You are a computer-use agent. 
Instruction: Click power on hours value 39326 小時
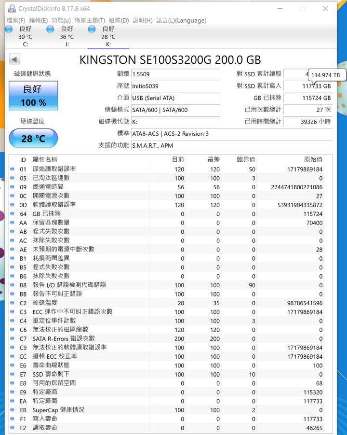pyautogui.click(x=308, y=122)
